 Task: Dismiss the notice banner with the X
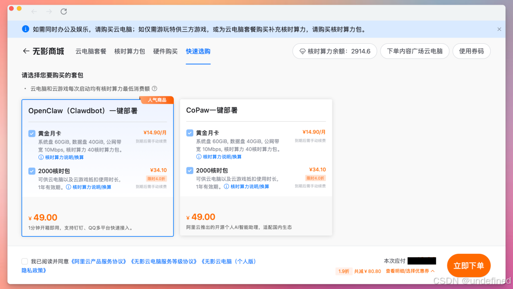(499, 29)
